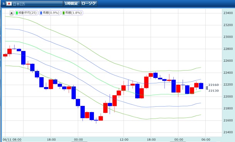Screen dimensions: 235x142
Task: Click the 06/11 08:00 time axis label
Action: pos(12,140)
